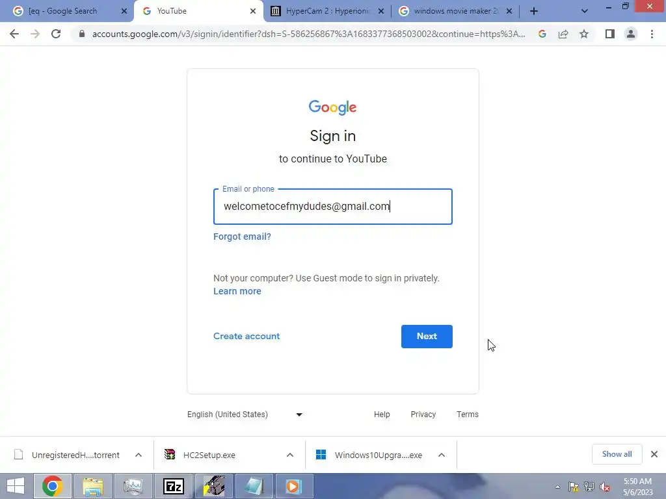The image size is (666, 499).
Task: Open the tab search chevron
Action: coord(585,11)
